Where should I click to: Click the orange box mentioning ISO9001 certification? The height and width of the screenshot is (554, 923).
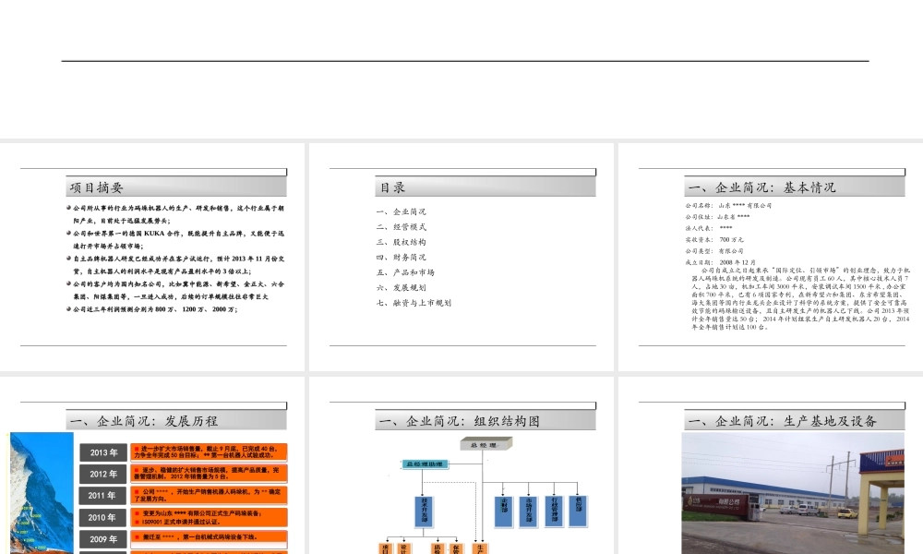209,517
